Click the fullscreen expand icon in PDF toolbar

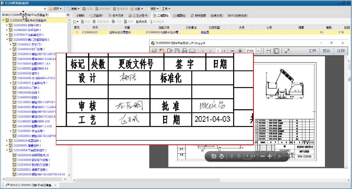point(287,51)
